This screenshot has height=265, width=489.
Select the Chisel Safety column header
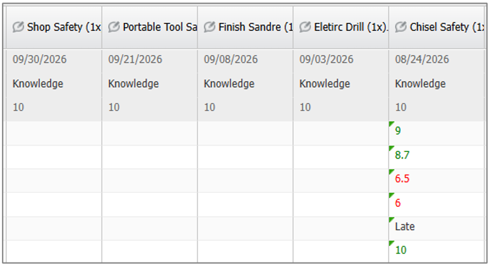pos(437,27)
